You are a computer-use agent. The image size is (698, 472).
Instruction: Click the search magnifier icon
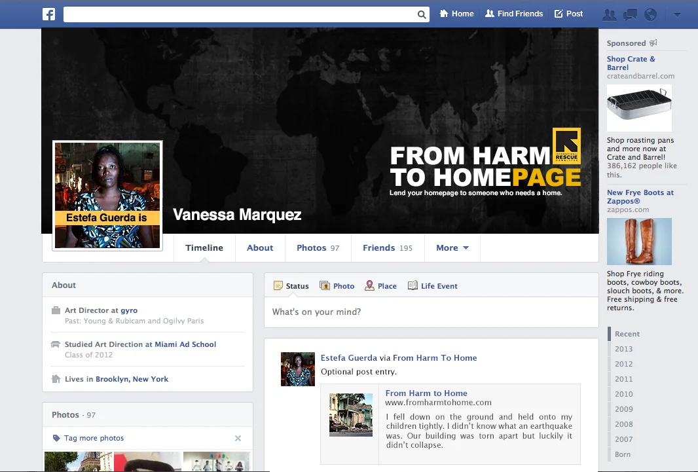[x=422, y=14]
